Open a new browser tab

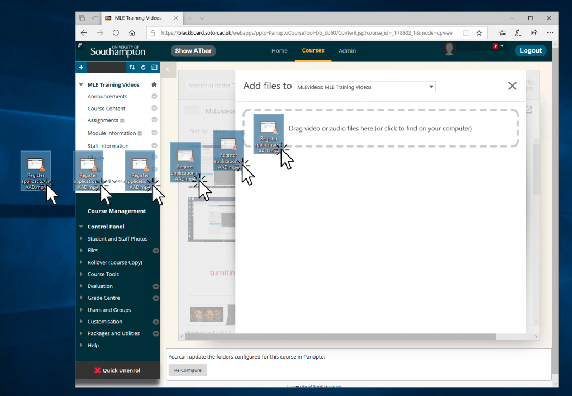point(189,18)
